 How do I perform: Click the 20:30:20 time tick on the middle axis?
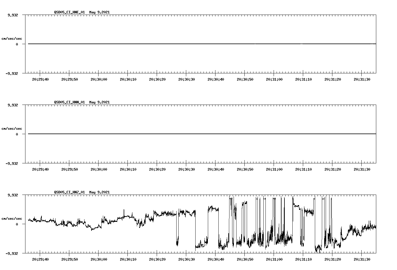click(x=158, y=169)
